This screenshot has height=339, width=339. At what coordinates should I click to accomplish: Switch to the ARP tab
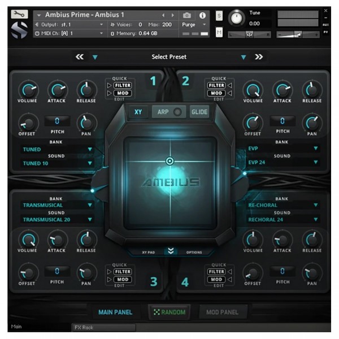click(169, 112)
